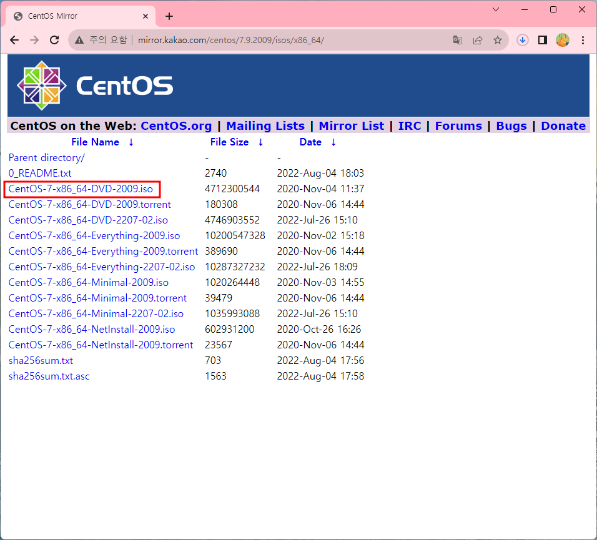Image resolution: width=597 pixels, height=540 pixels.
Task: Open the Bugs link
Action: [x=511, y=126]
